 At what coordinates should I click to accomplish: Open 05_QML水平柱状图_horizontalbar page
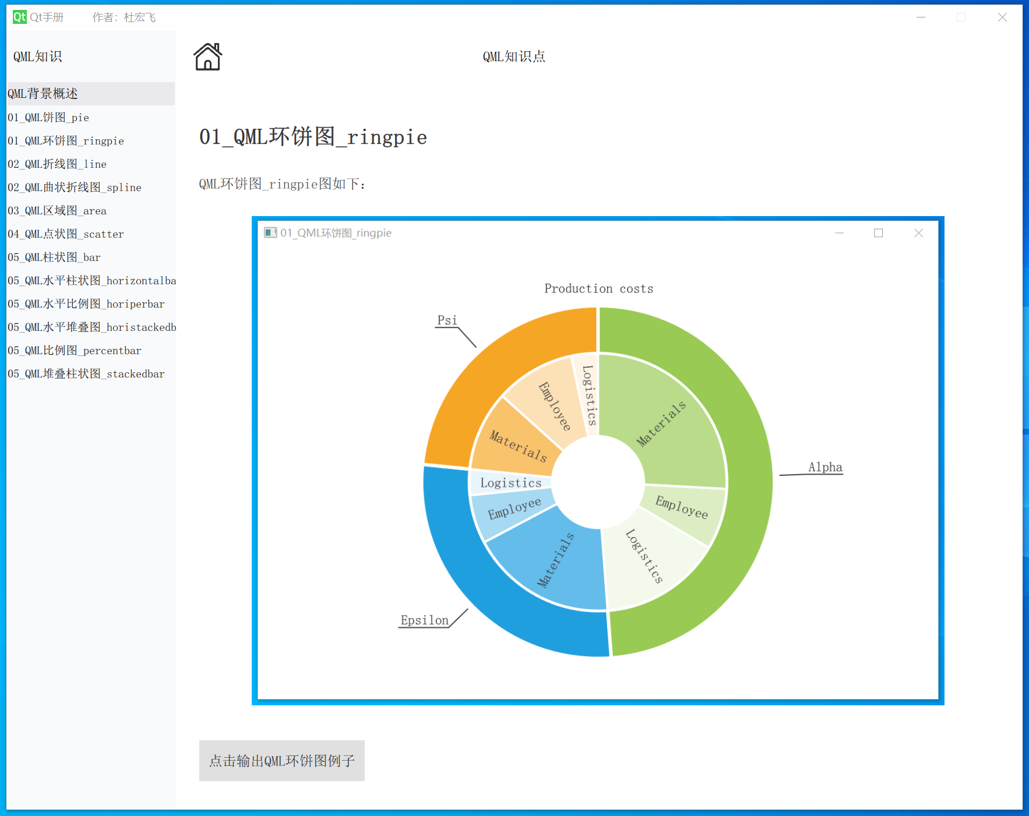point(90,280)
